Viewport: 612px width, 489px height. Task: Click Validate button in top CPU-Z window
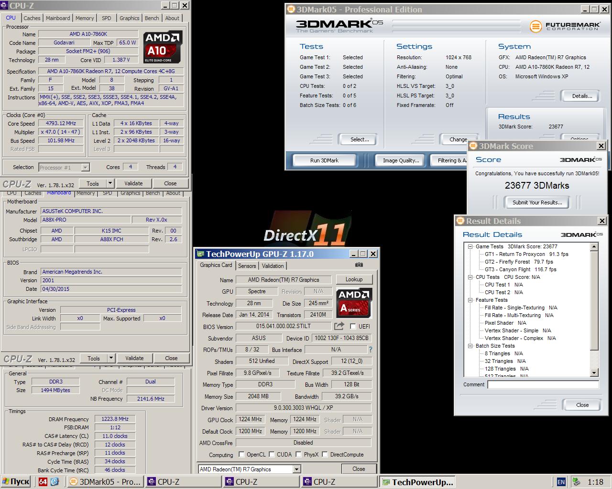point(133,183)
